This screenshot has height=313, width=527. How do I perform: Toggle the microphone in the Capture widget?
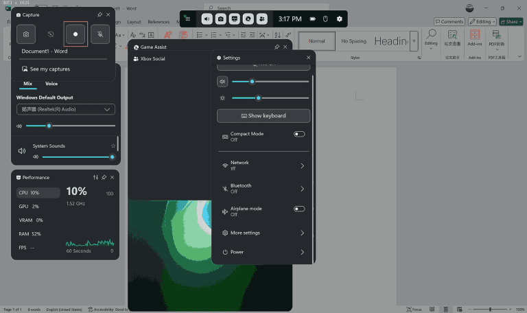click(x=100, y=34)
